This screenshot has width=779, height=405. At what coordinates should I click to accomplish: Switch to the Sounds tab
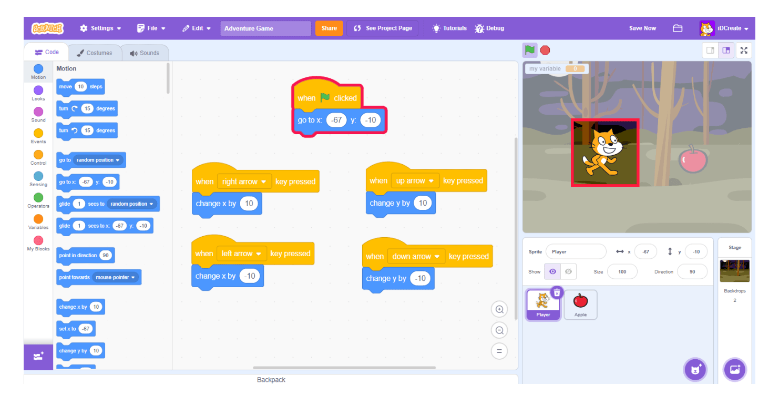[x=145, y=53]
